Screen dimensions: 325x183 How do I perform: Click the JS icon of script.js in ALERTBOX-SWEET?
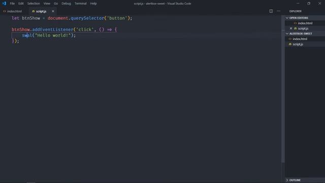pos(290,44)
